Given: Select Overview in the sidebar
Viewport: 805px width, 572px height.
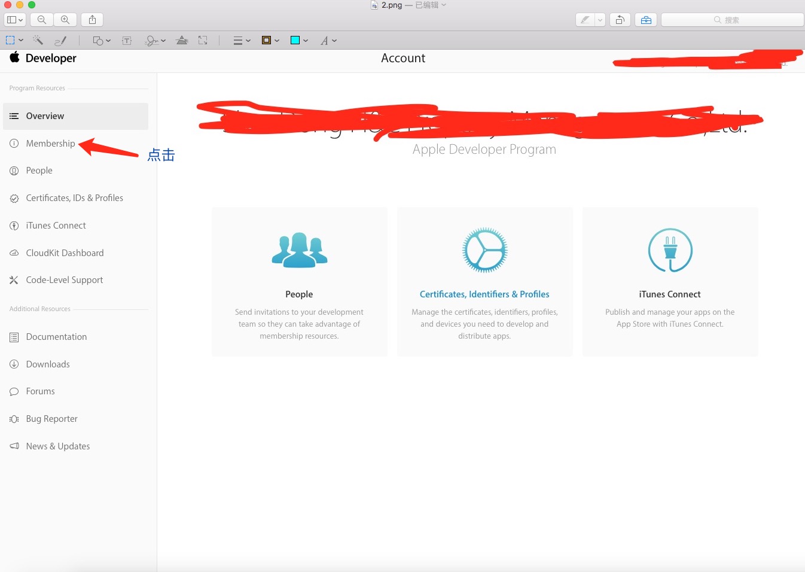Looking at the screenshot, I should (75, 116).
